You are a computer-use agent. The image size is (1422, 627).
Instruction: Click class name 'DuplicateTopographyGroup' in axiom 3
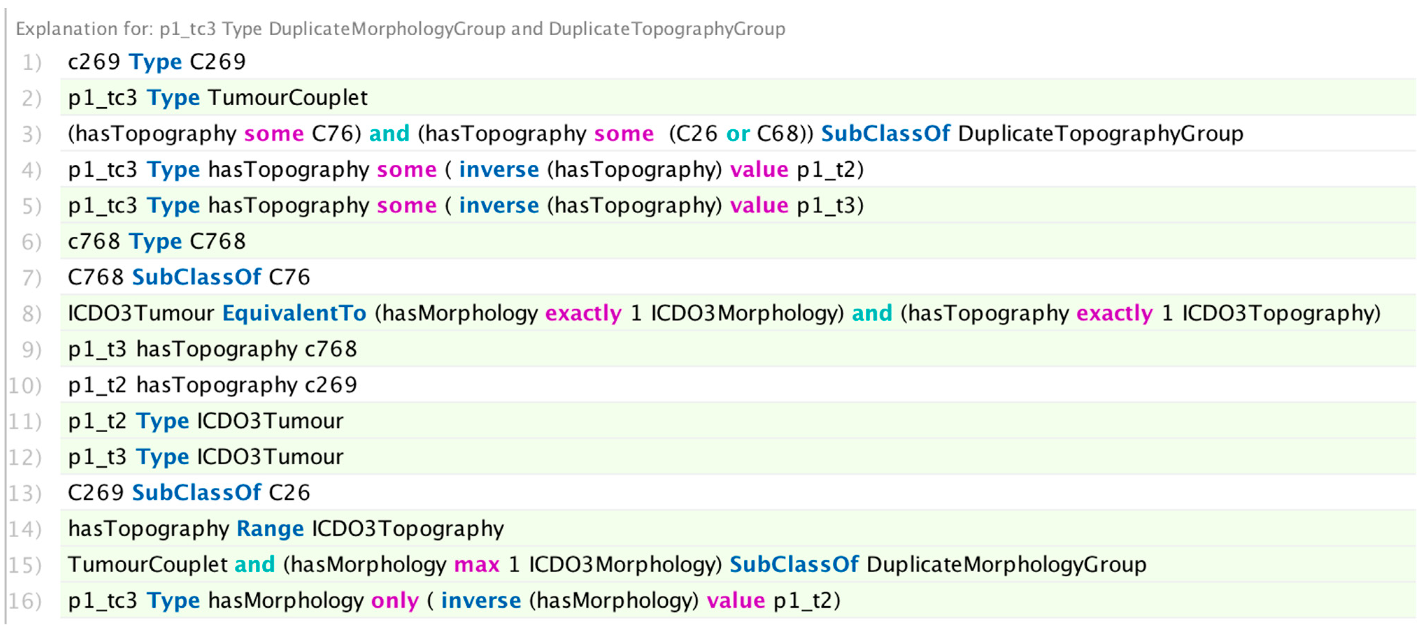pyautogui.click(x=1101, y=134)
